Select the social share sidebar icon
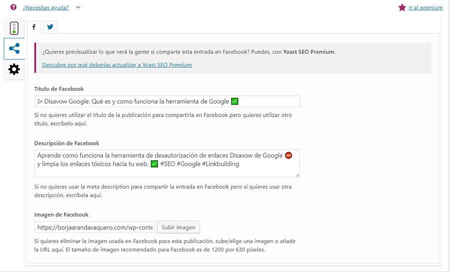The width and height of the screenshot is (450, 272). pyautogui.click(x=14, y=48)
